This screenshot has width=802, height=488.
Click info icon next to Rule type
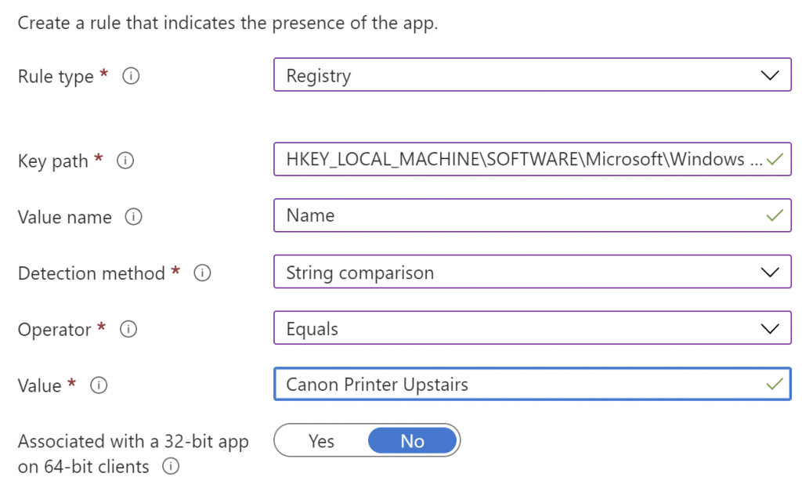(131, 76)
